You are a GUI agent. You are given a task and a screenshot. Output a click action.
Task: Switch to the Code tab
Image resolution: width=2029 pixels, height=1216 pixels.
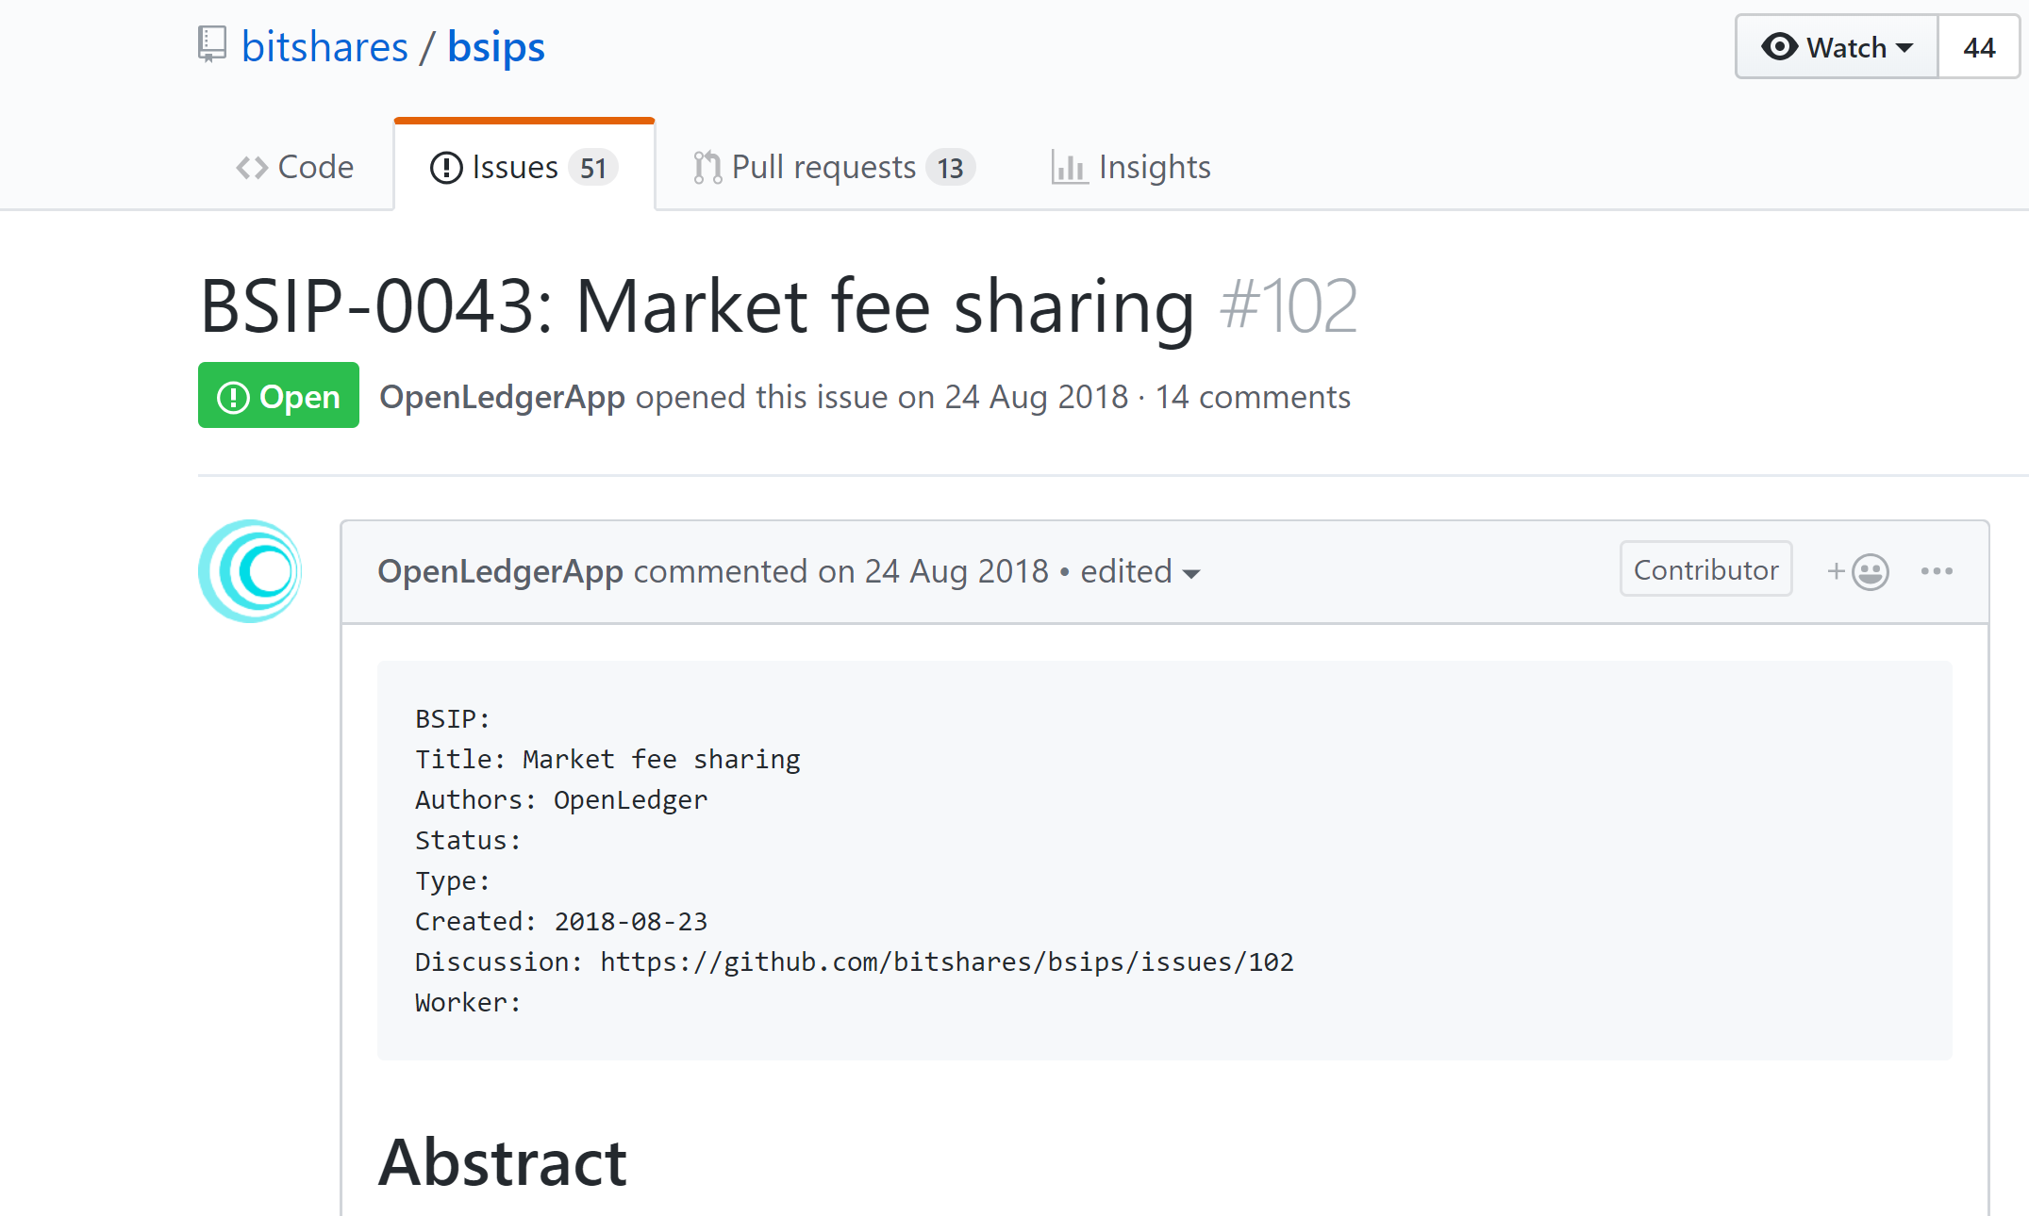pyautogui.click(x=295, y=167)
